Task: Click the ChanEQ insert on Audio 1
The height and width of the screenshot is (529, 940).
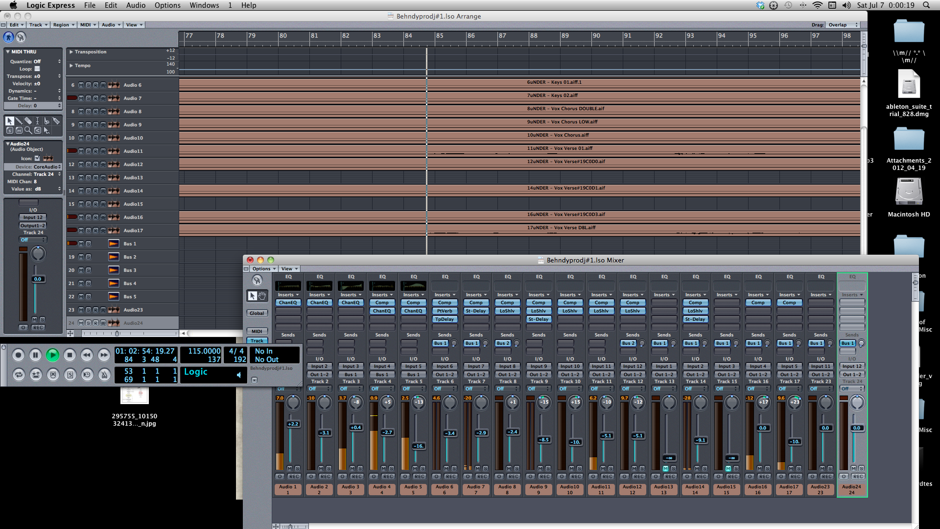Action: tap(288, 303)
